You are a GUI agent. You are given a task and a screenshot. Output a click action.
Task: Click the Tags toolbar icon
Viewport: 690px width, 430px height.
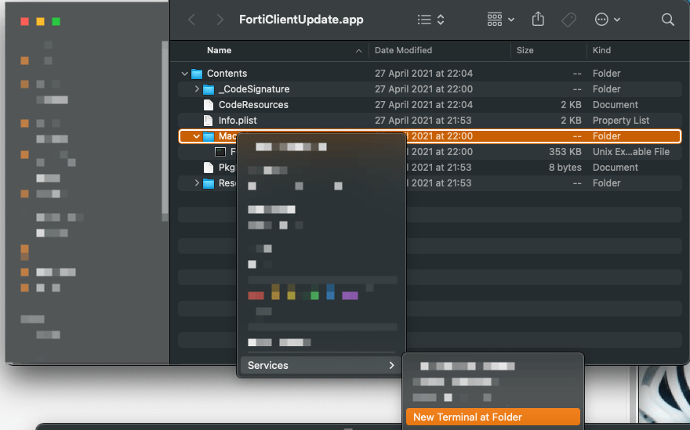[568, 20]
